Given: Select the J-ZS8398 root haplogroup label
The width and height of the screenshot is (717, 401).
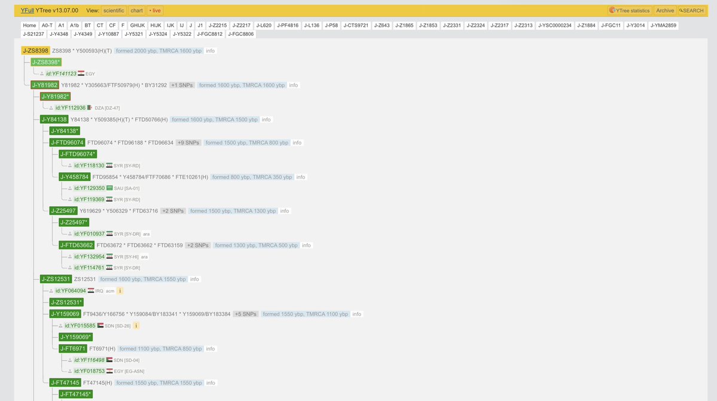Looking at the screenshot, I should [35, 51].
